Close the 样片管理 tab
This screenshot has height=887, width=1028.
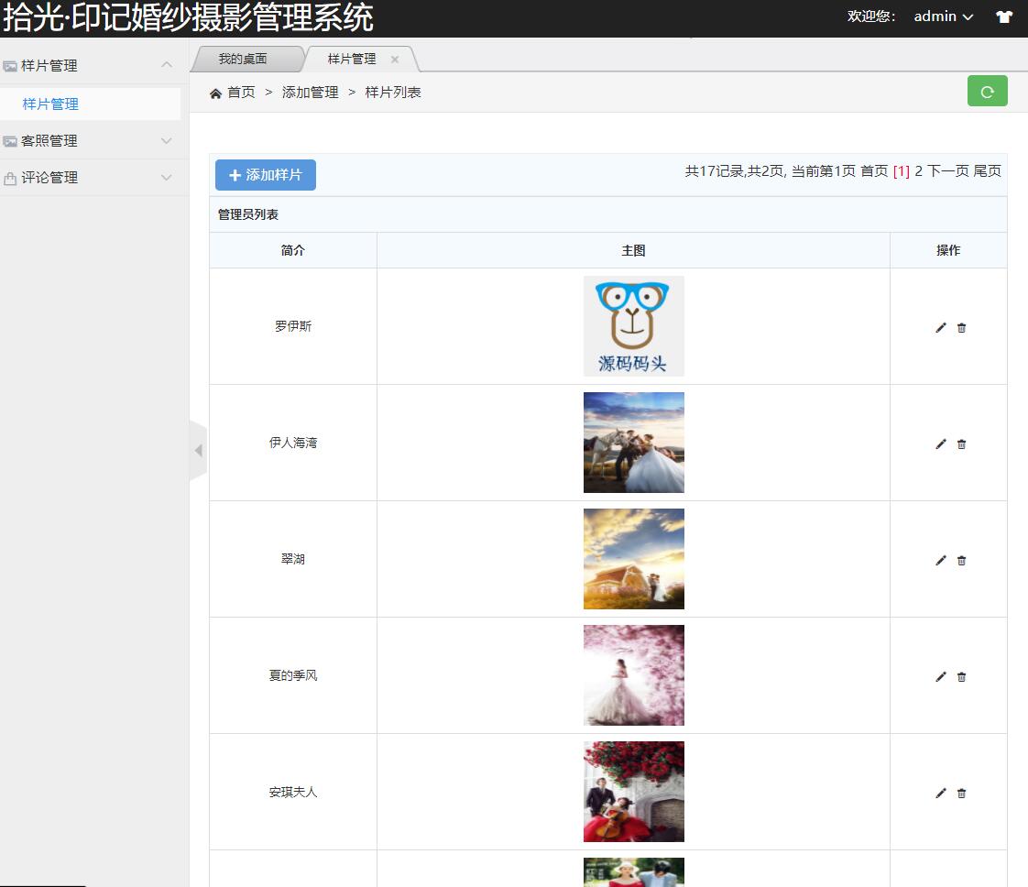(x=395, y=59)
